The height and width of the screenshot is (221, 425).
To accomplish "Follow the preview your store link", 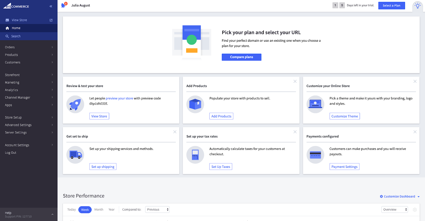I will click(119, 98).
